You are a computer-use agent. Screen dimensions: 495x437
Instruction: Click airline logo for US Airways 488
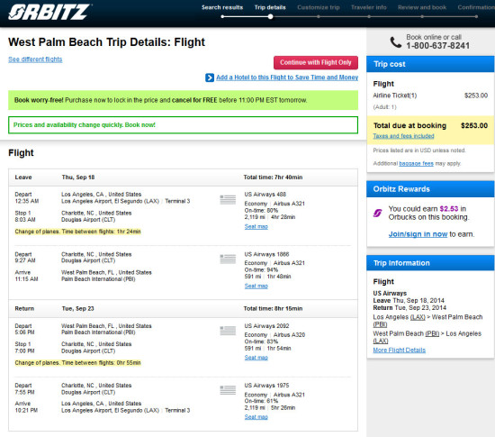click(x=228, y=200)
